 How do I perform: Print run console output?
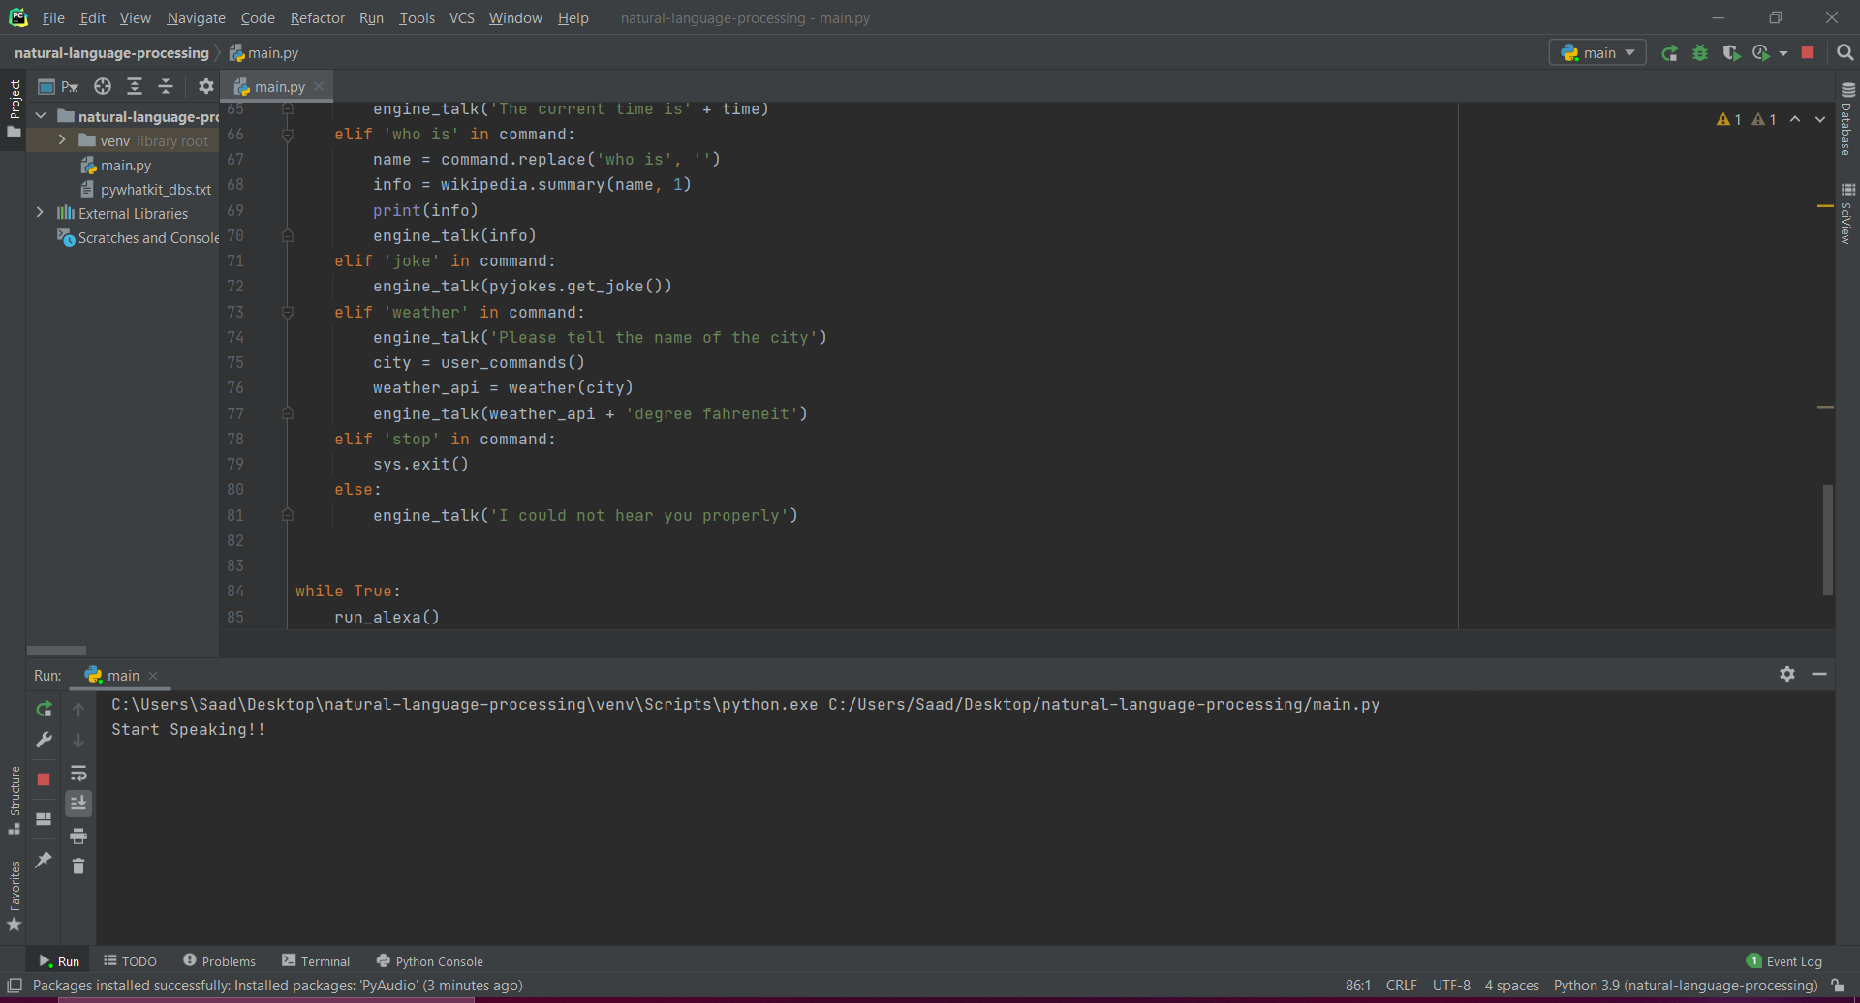(78, 836)
